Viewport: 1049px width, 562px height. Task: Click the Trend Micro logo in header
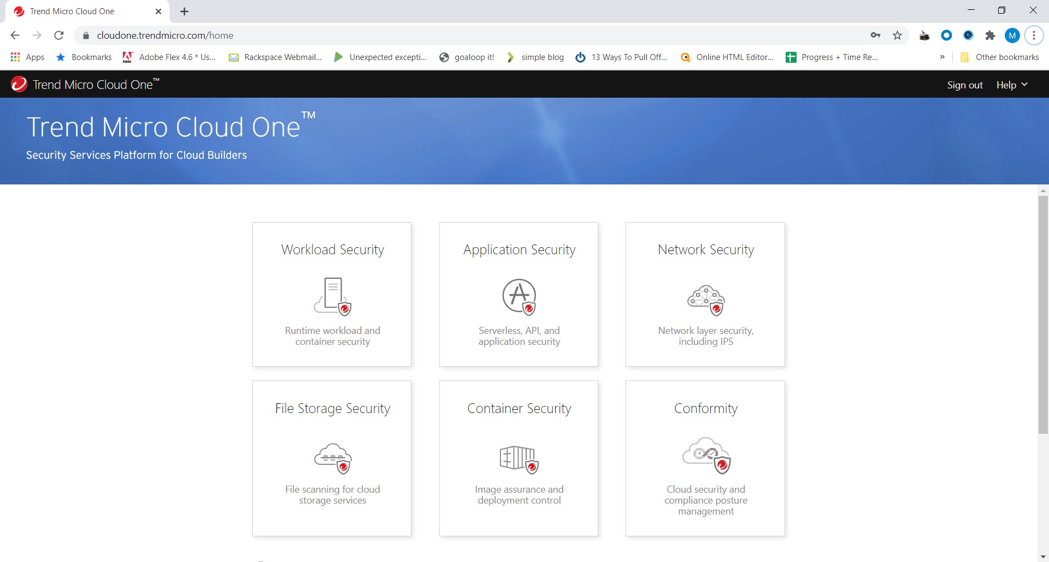click(x=19, y=84)
